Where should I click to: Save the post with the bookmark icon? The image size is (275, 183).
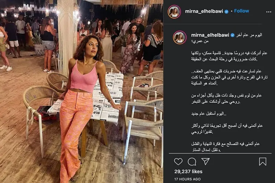pyautogui.click(x=263, y=161)
